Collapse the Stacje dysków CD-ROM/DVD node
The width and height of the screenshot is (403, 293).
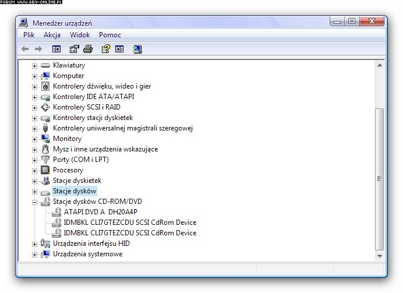point(35,202)
